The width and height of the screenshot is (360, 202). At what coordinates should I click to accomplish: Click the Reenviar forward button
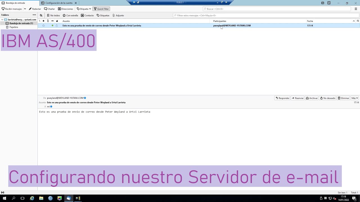coord(298,98)
